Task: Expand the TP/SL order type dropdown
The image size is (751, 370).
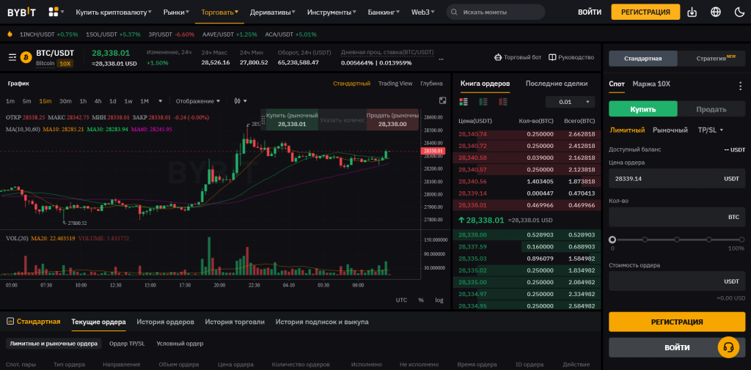Action: (711, 130)
